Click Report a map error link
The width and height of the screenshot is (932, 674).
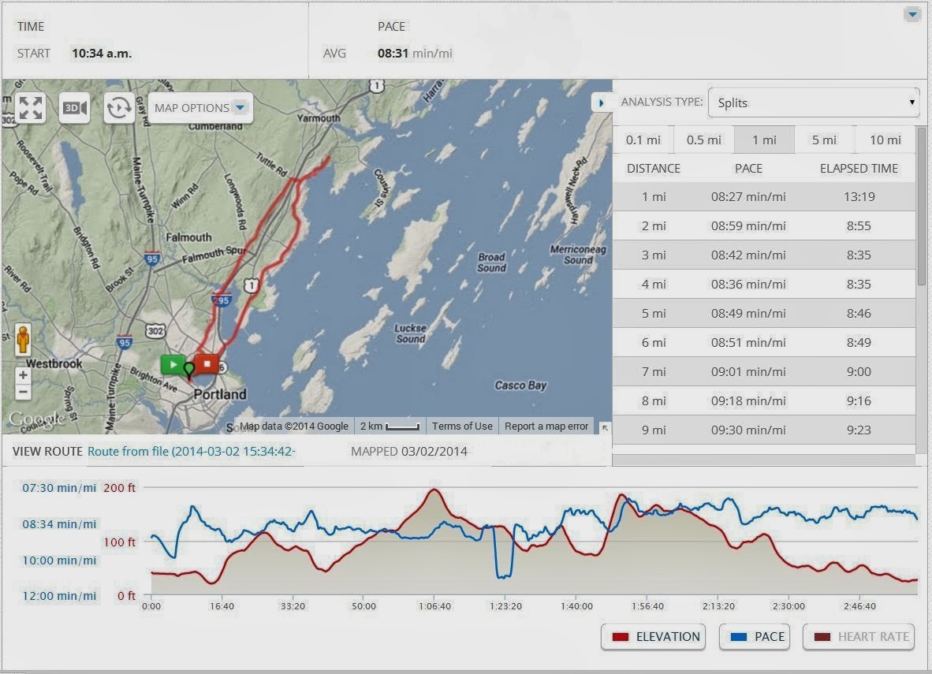coord(546,426)
